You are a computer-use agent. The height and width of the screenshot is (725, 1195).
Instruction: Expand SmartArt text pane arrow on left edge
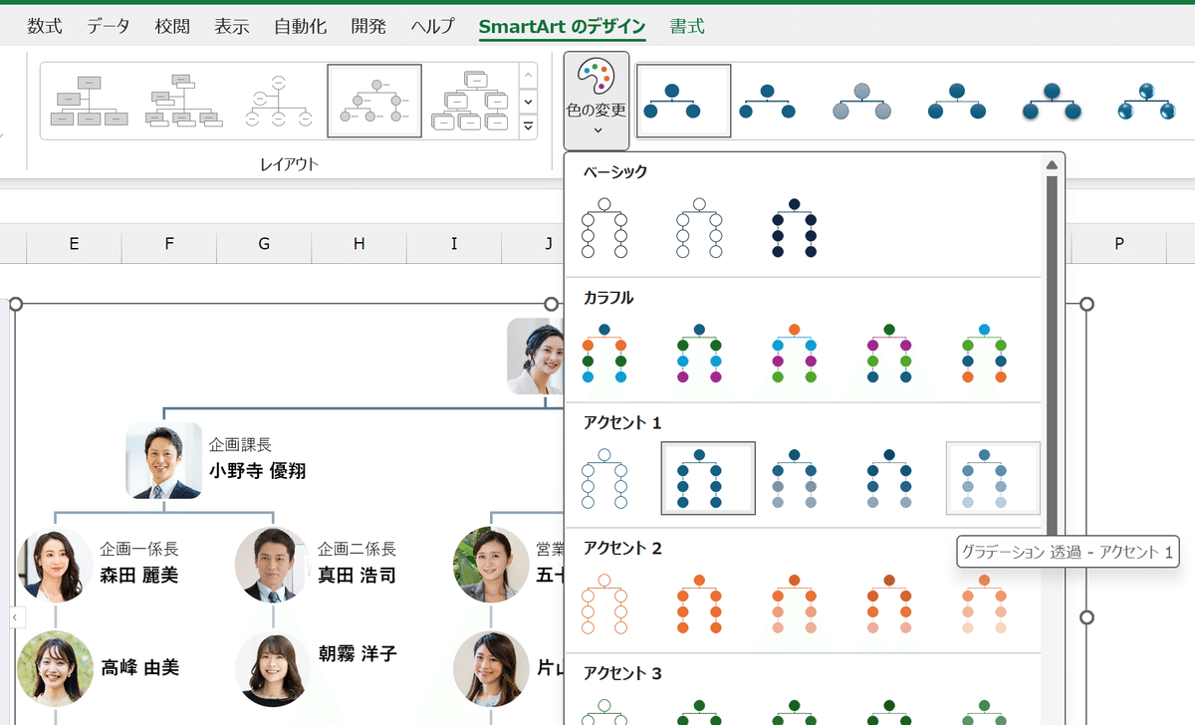[15, 618]
